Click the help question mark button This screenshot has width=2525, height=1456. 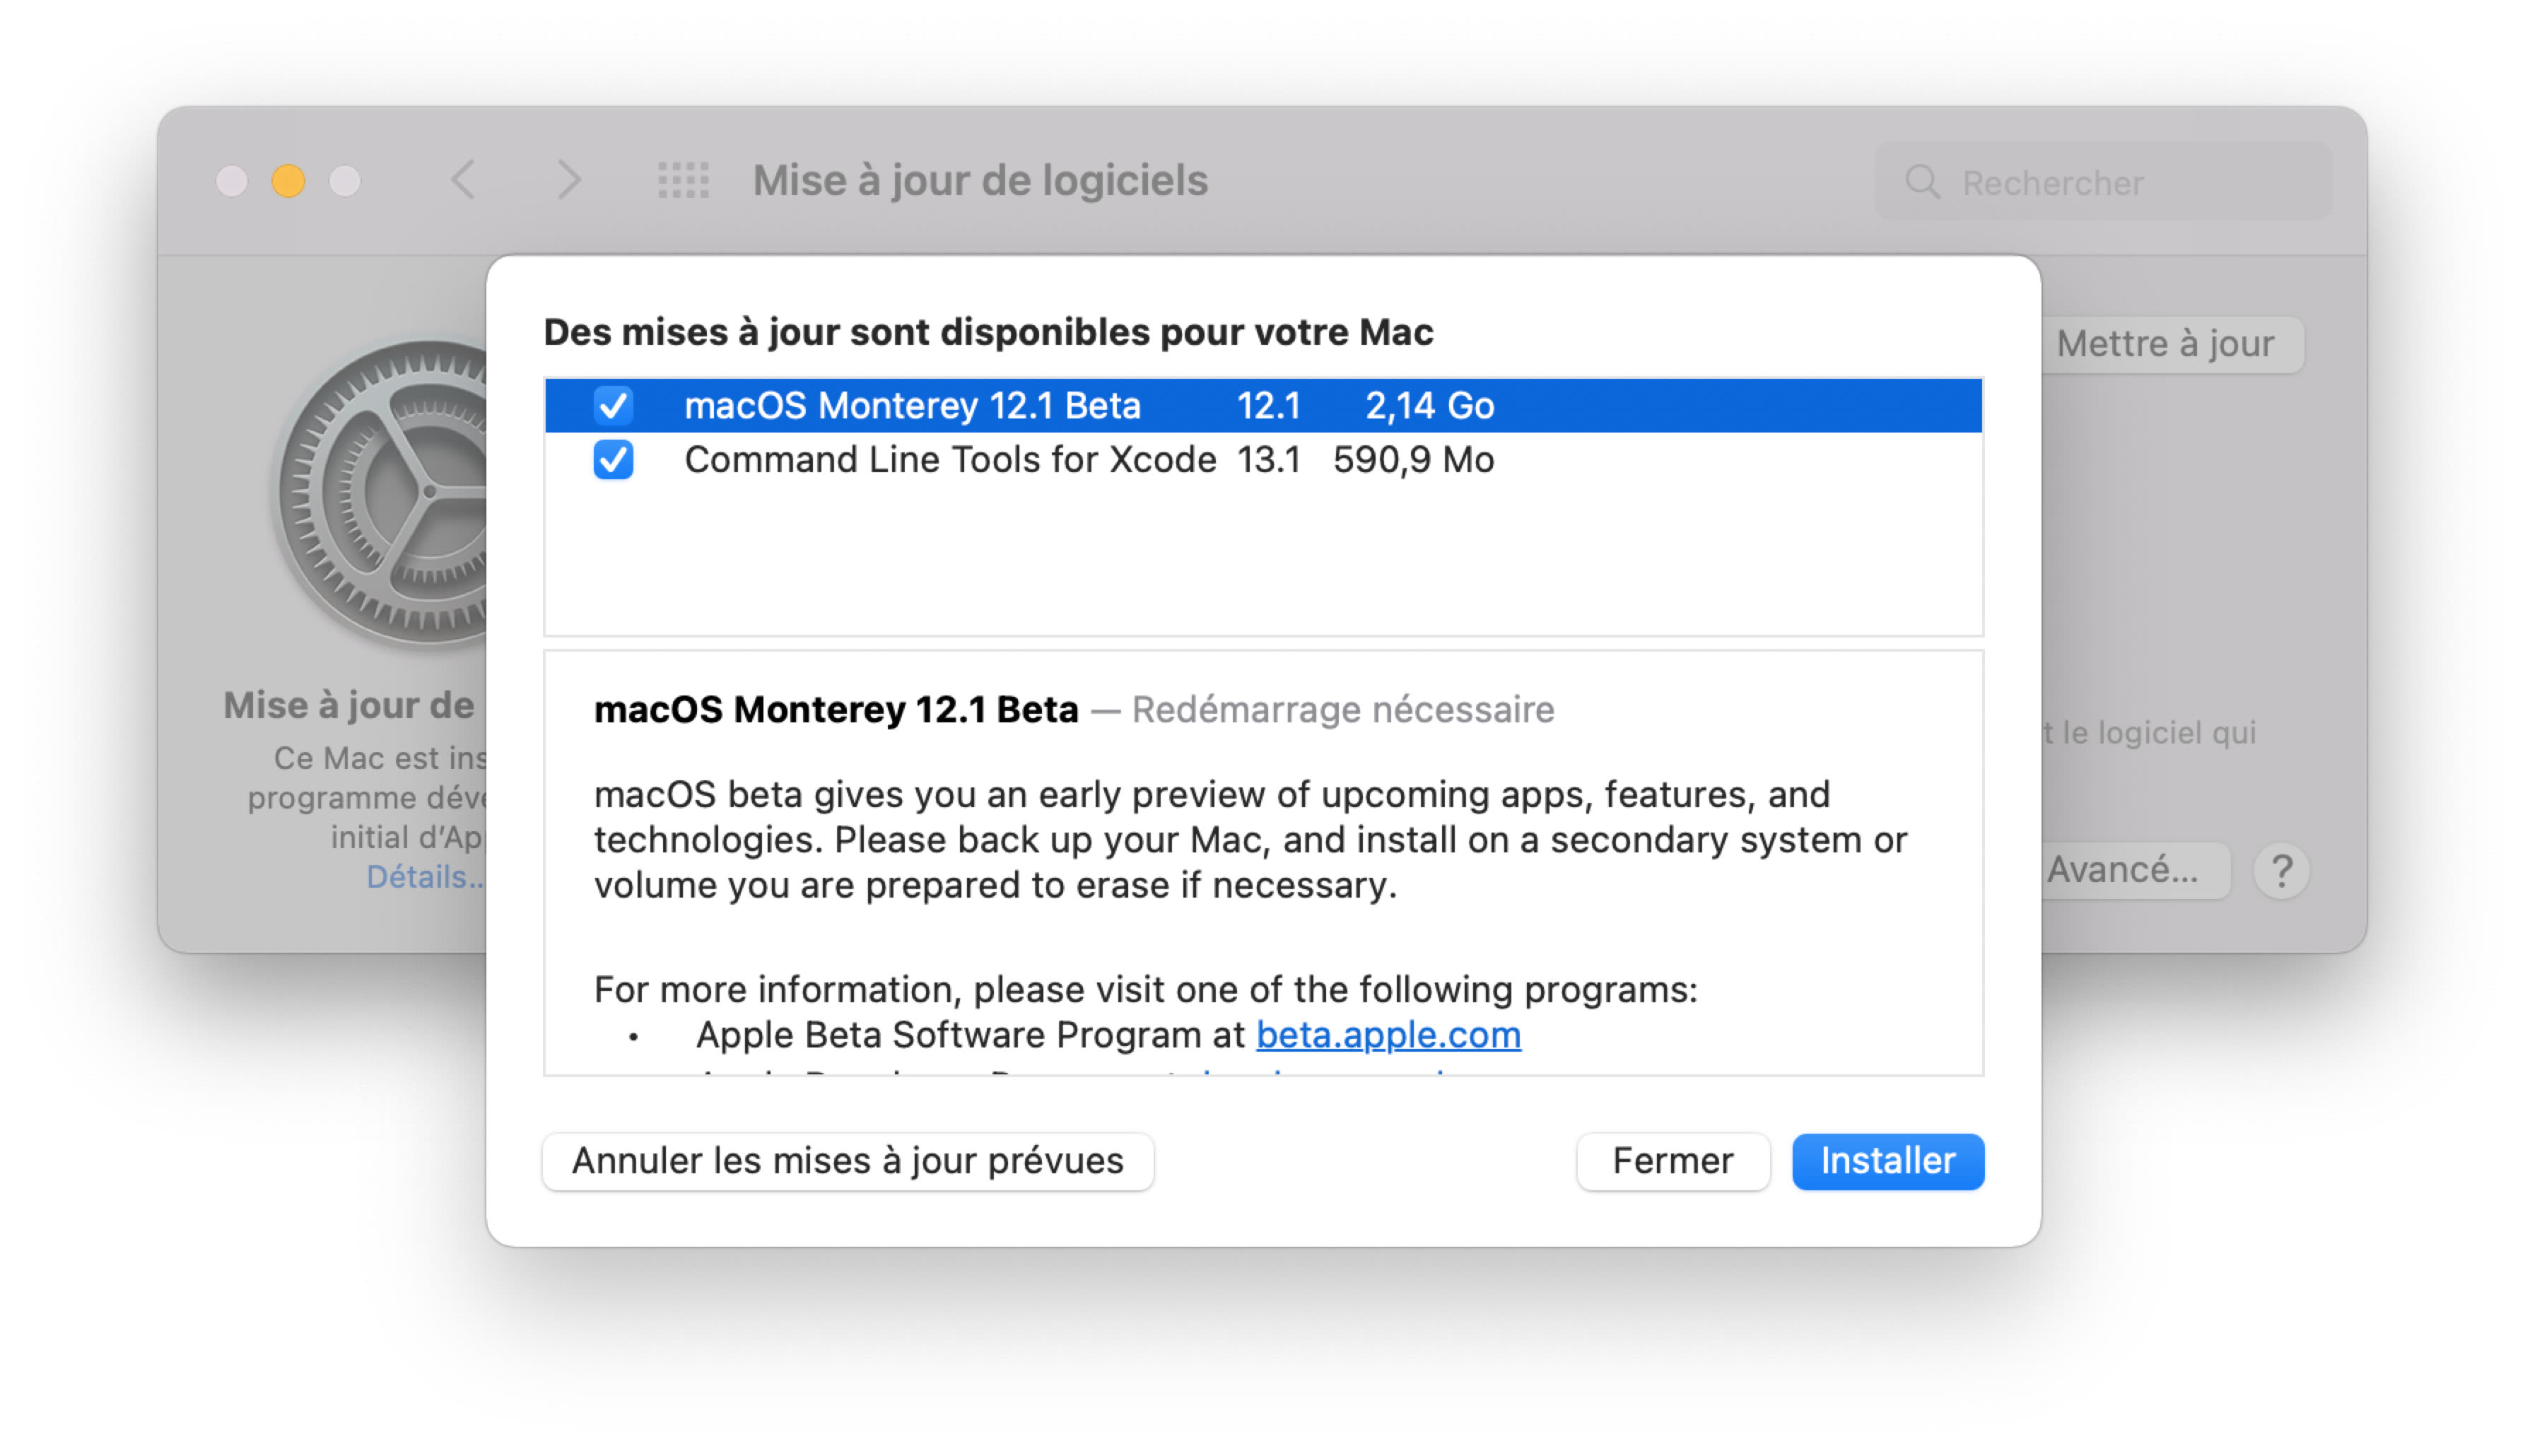coord(2281,871)
